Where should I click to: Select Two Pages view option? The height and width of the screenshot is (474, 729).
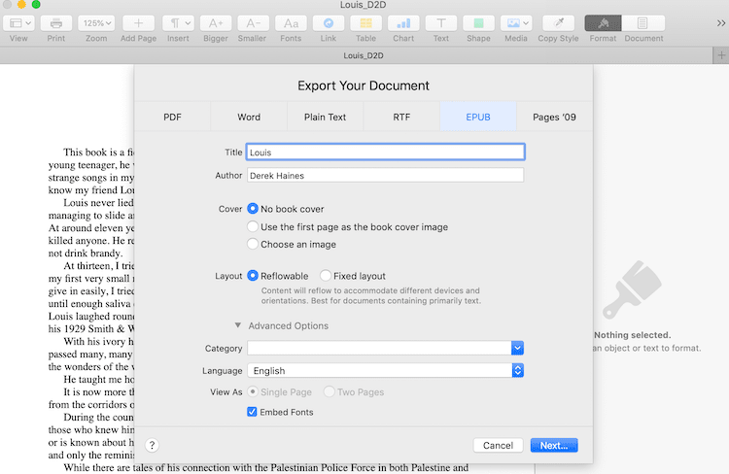tap(329, 391)
